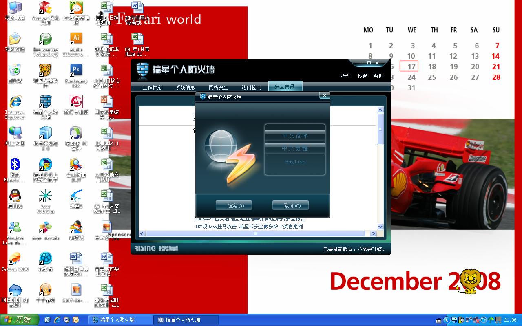Select the Photoshop CS3 desktop shortcut
The height and width of the screenshot is (326, 522).
[x=76, y=76]
